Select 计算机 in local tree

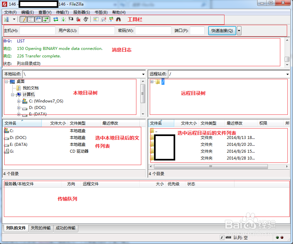[29, 95]
